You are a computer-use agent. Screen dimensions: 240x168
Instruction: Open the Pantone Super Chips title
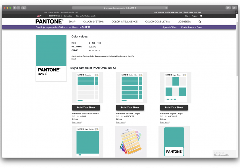tap(171, 114)
